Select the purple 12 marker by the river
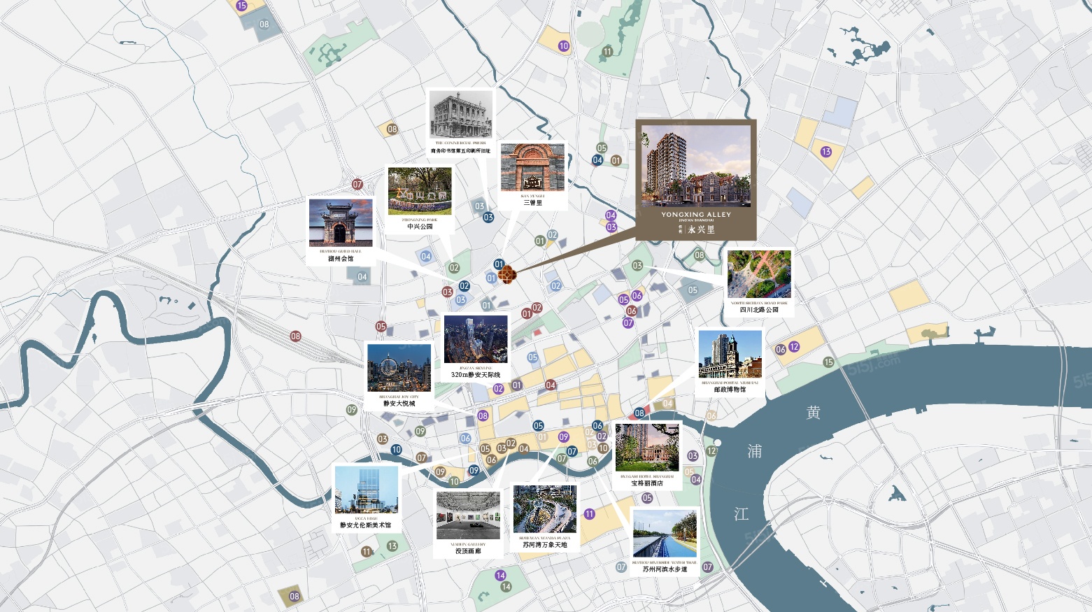1092x612 pixels. 794,347
